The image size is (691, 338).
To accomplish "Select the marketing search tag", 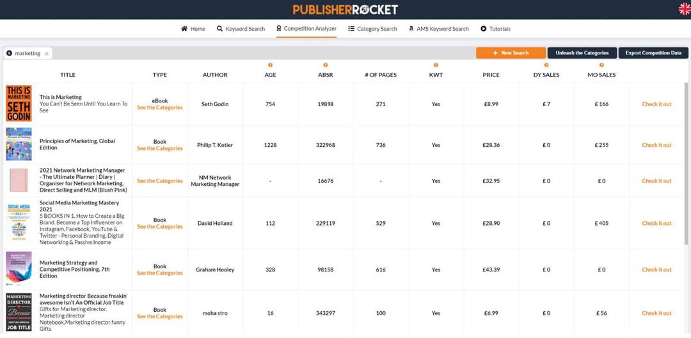I will click(28, 53).
